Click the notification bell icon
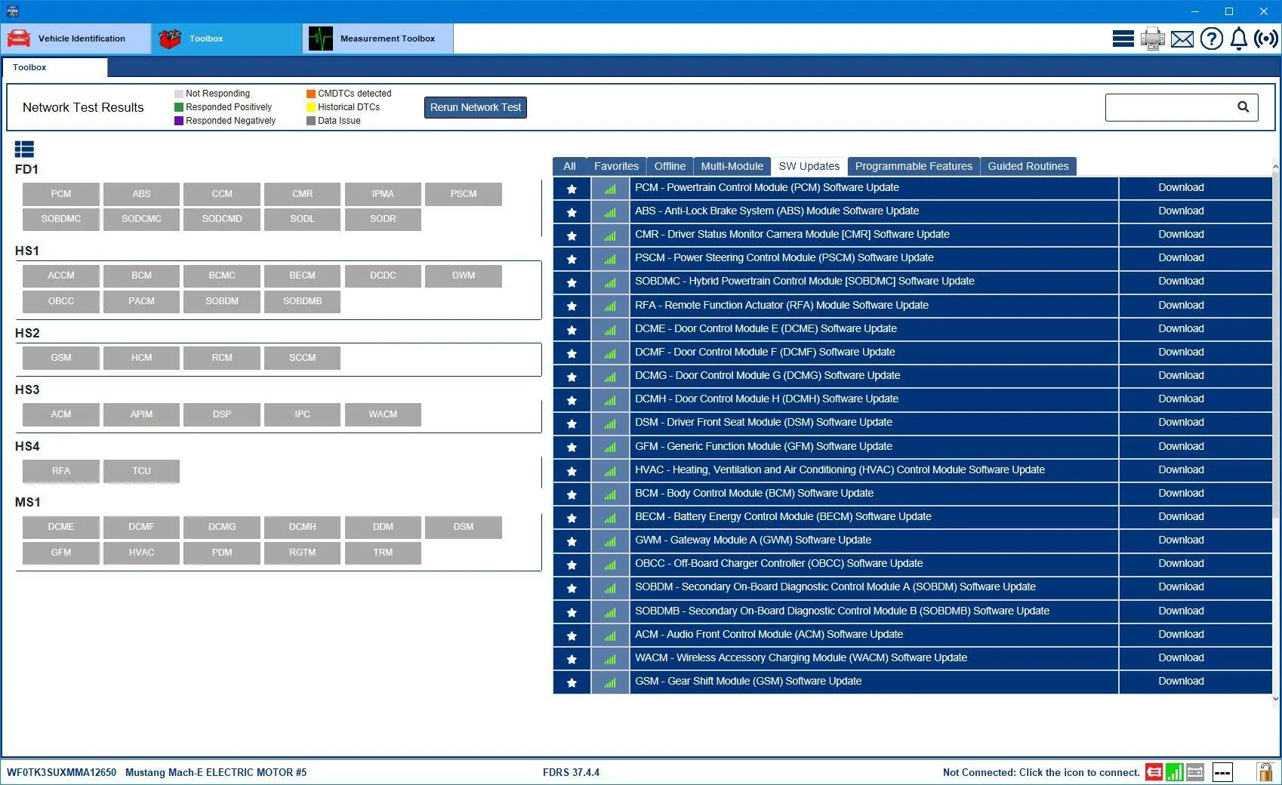 [1239, 38]
